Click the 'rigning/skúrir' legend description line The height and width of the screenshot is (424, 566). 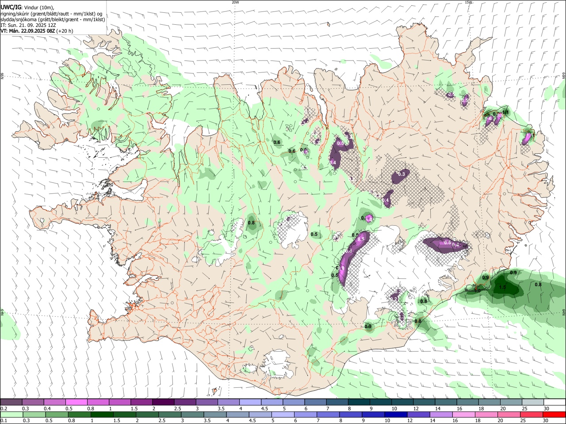[51, 14]
